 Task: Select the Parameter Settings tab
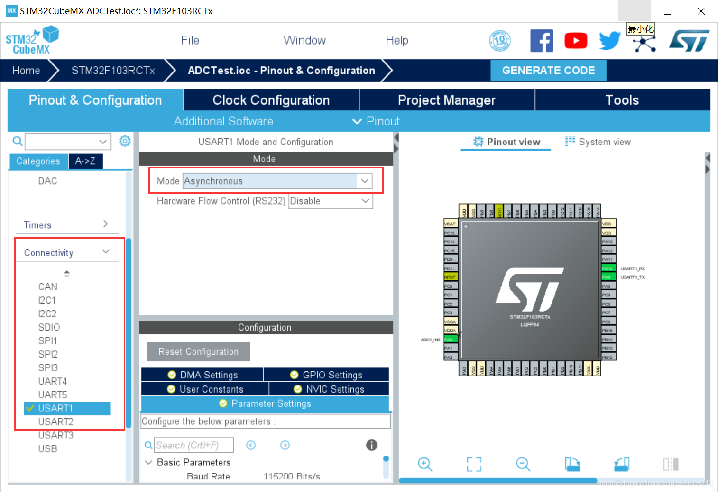[265, 403]
